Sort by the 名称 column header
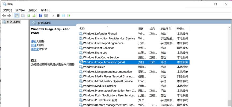This screenshot has width=232, height=107. [x=108, y=29]
